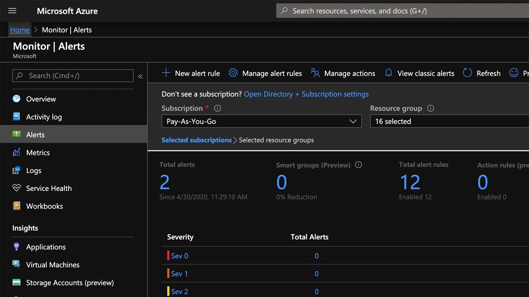Viewport: 529px width, 297px height.
Task: Click the info icon beside Smart groups
Action: point(358,165)
